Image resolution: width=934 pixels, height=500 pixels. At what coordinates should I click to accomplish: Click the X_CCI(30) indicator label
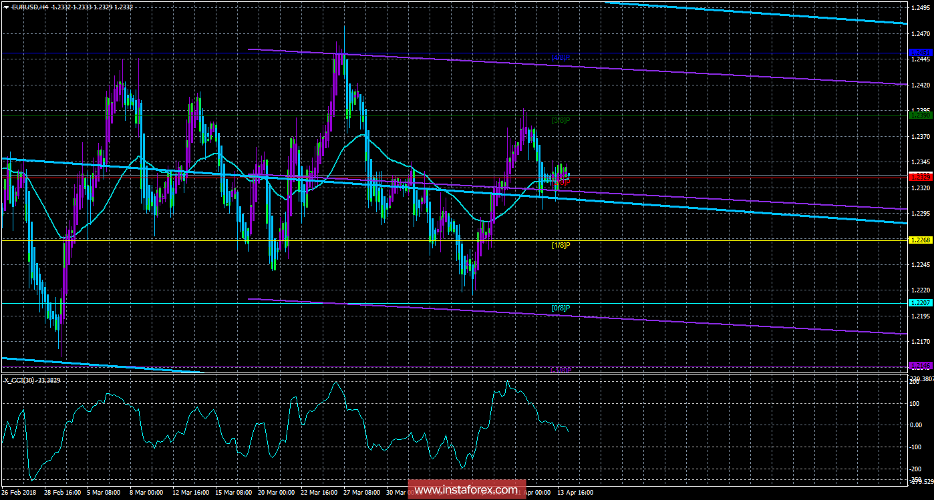[19, 380]
